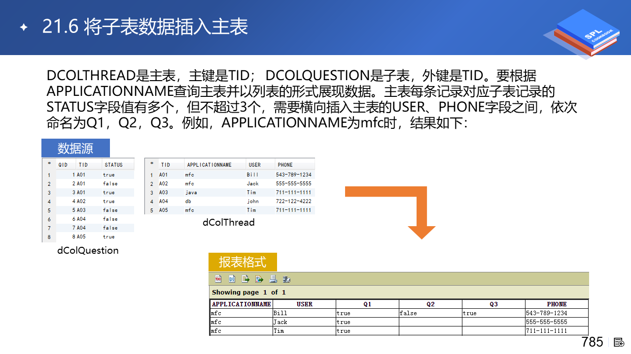Image resolution: width=631 pixels, height=354 pixels.
Task: Select APPLICATIONNAME header in dColThread table
Action: [210, 165]
